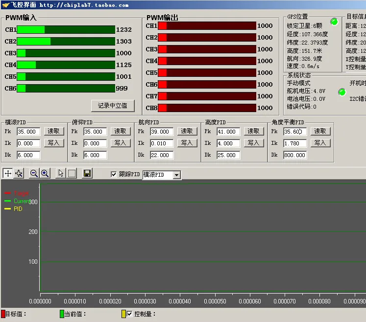Click the 舵机电压:4.8V reading
Image resolution: width=366 pixels, height=322 pixels.
(x=306, y=91)
